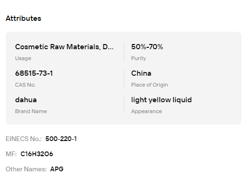The image size is (250, 186).
Task: Click the MF label
Action: pyautogui.click(x=11, y=154)
